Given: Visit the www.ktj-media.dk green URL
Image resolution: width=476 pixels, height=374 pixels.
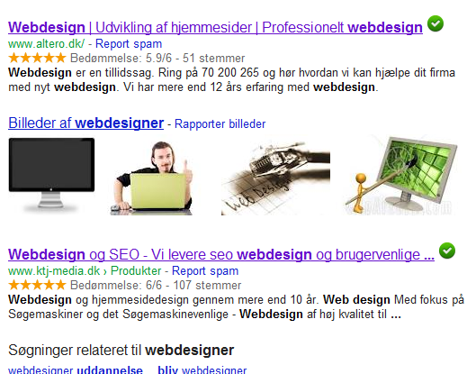Looking at the screenshot, I should pyautogui.click(x=54, y=271).
